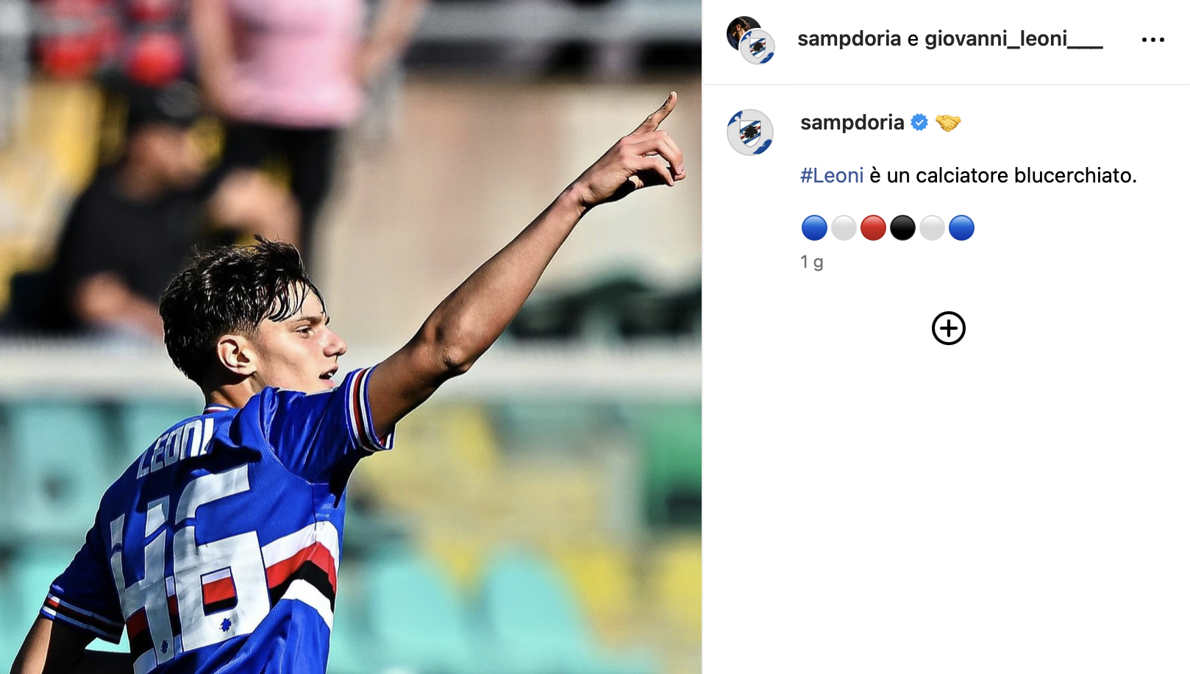Click the sampdoria username in the caption

click(x=852, y=122)
